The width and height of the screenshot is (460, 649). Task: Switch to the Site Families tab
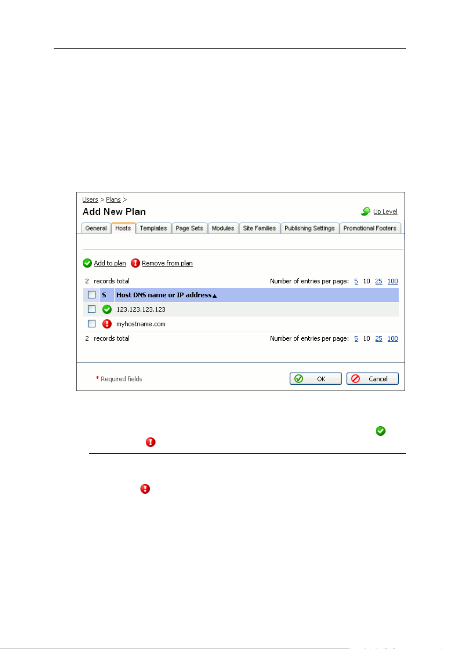pyautogui.click(x=259, y=229)
